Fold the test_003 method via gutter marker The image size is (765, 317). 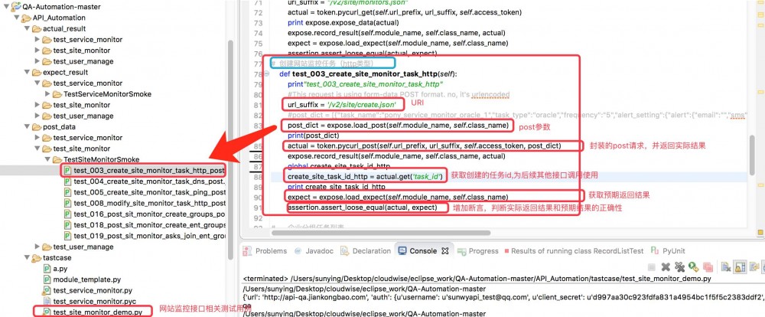point(266,74)
